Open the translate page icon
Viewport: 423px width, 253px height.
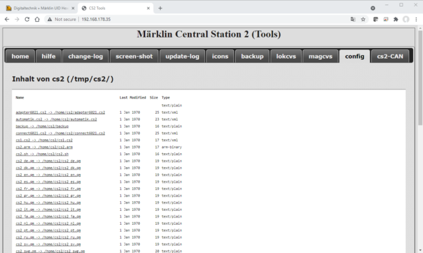(353, 19)
